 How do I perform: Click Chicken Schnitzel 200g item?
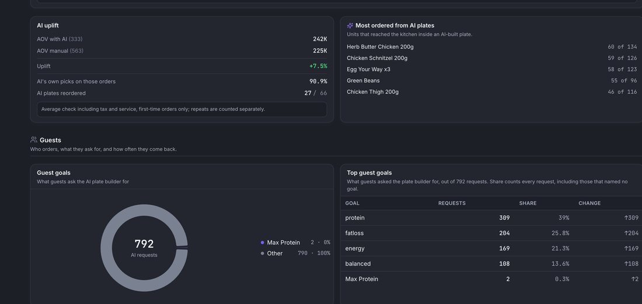377,58
